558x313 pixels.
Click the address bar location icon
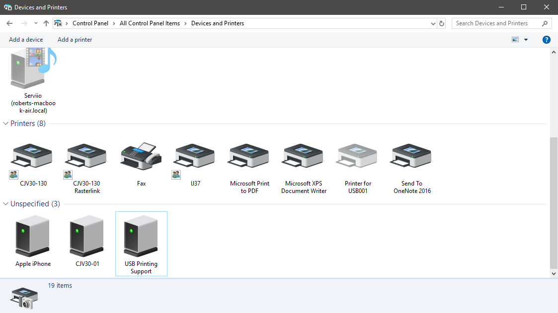click(x=58, y=23)
